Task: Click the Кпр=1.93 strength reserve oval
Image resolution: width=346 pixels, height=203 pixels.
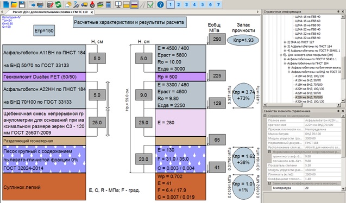Action: (x=243, y=40)
